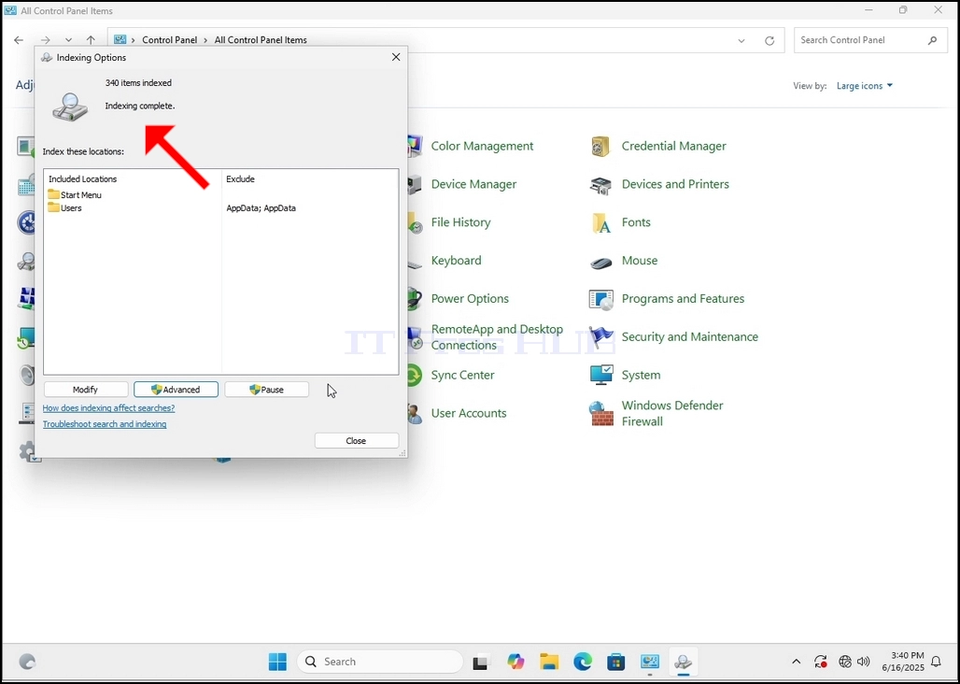Click the 'AppData; AppData' exclude entry

[261, 208]
